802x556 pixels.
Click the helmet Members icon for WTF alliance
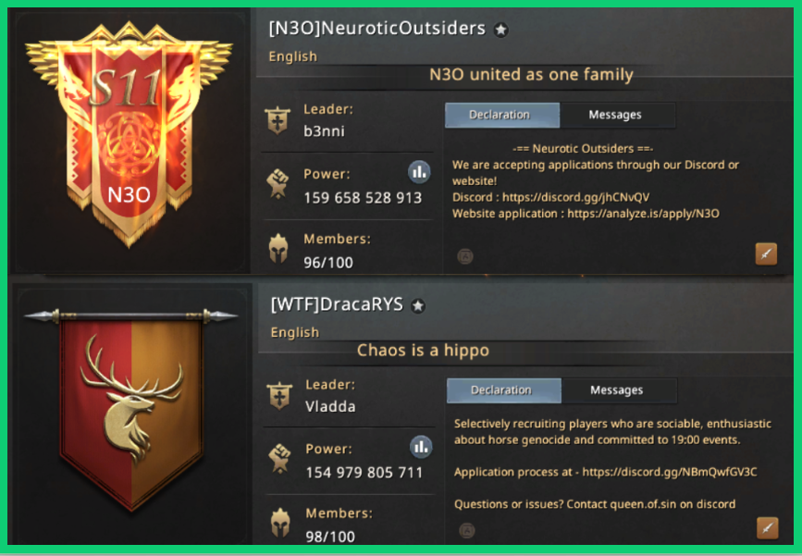pyautogui.click(x=279, y=523)
